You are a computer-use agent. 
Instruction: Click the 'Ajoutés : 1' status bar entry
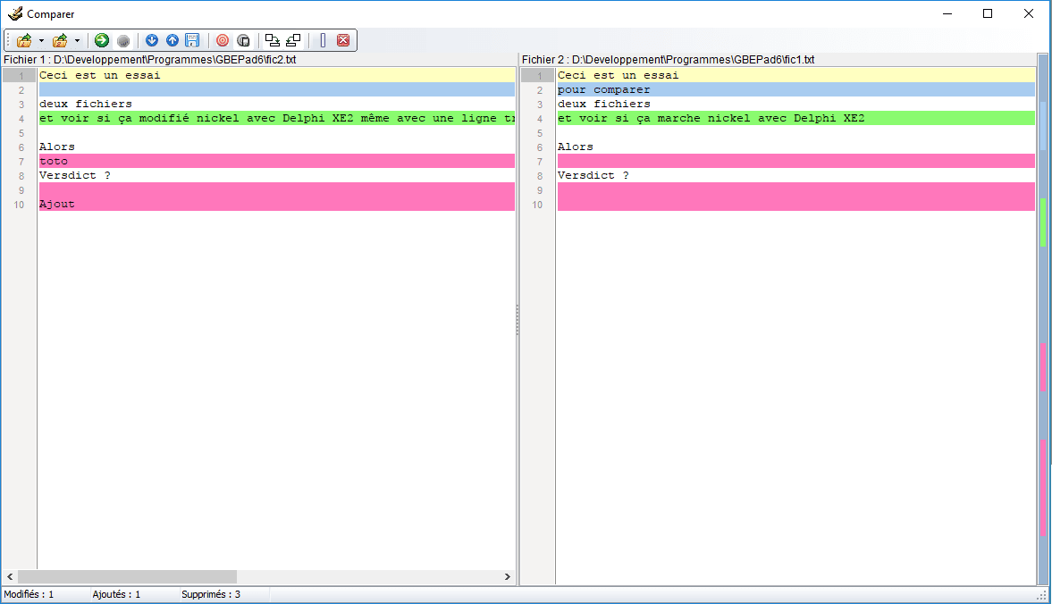(117, 594)
